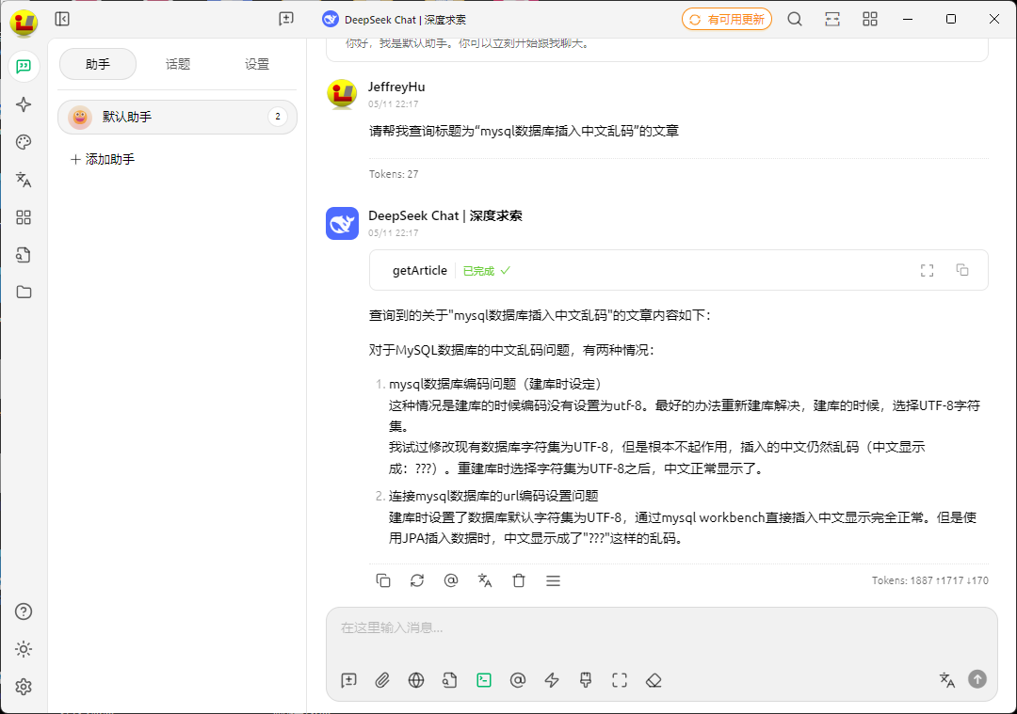Click the @ mention model icon under reply

pos(451,580)
